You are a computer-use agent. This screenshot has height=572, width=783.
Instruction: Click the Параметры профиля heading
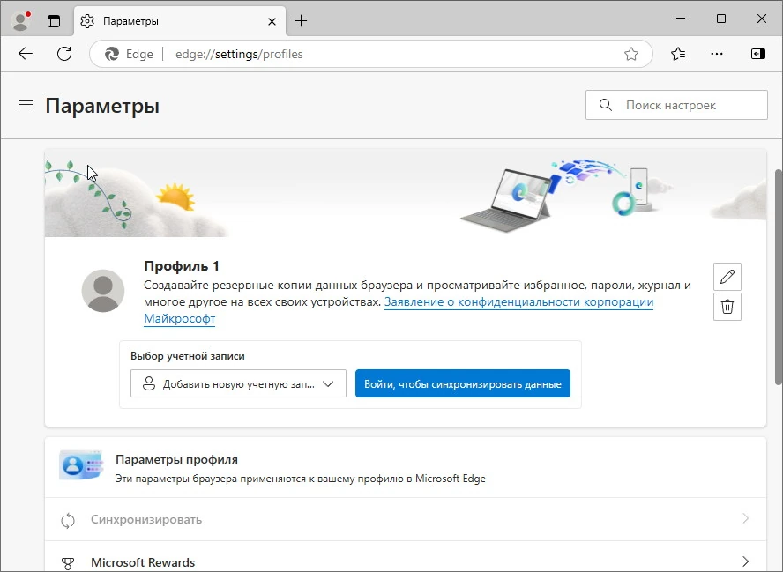(176, 459)
